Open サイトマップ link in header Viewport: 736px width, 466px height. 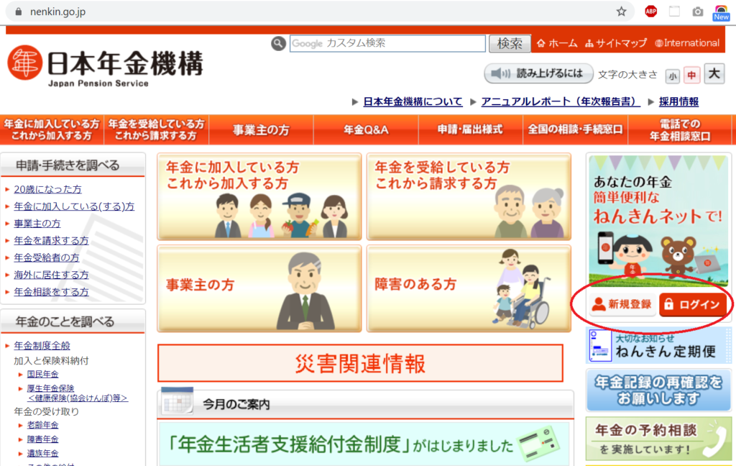point(616,43)
